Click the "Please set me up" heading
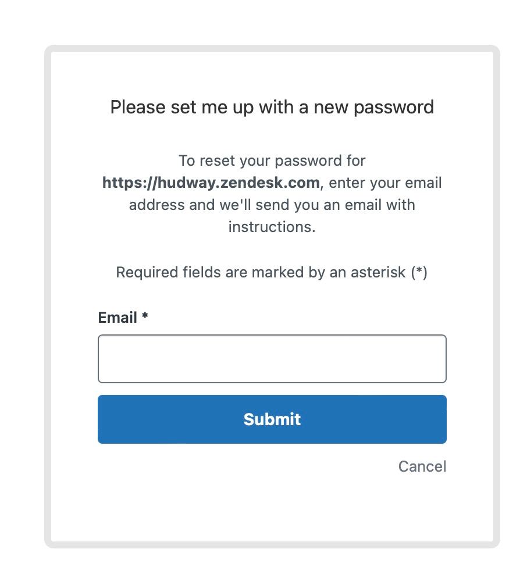This screenshot has height=581, width=527. 272,108
